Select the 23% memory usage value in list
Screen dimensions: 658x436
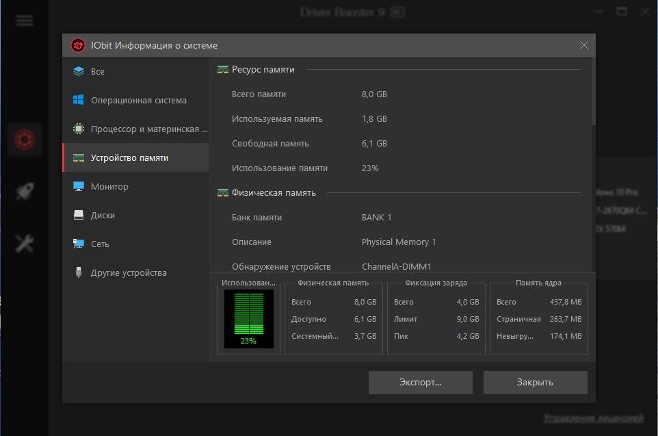(x=370, y=168)
